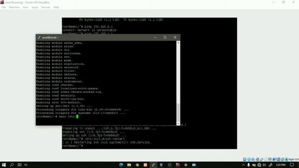
Task: Open the Windows Start menu
Action: (x=4, y=165)
